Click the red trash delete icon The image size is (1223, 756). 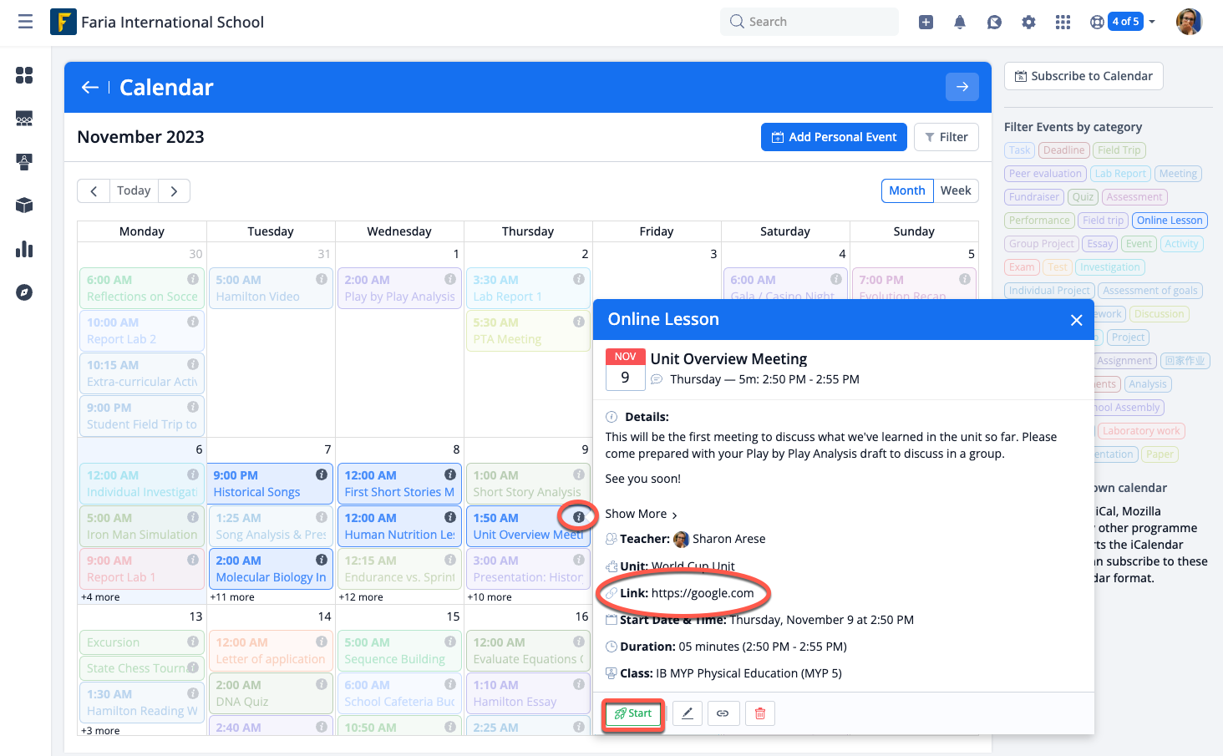760,713
